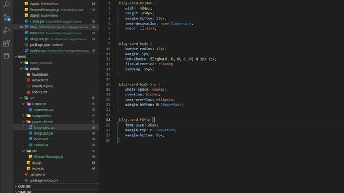Select navbar.css in open editors list

click(x=56, y=50)
